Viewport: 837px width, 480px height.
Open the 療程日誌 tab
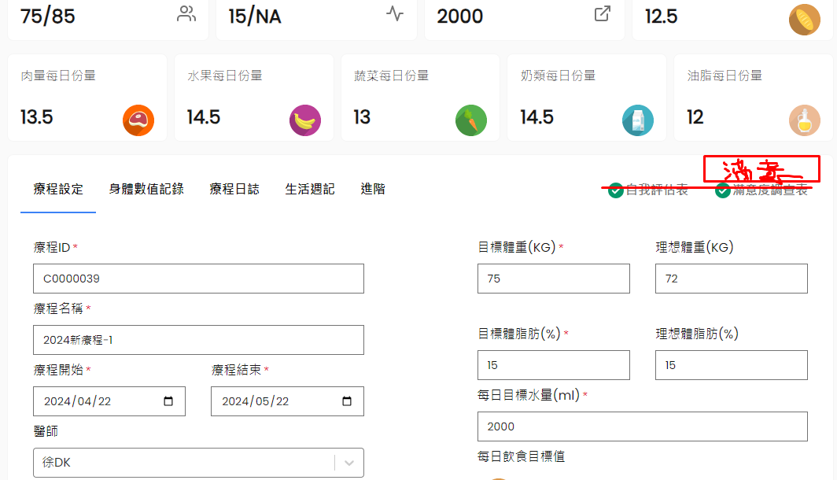coord(234,189)
